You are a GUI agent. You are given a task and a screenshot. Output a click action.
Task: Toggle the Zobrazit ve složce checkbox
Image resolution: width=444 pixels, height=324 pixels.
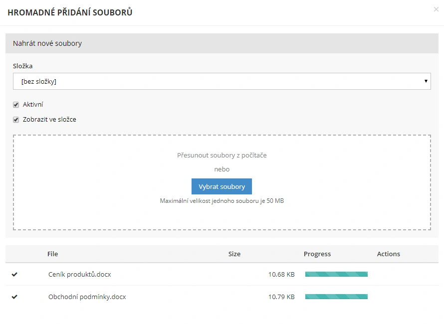(x=16, y=120)
